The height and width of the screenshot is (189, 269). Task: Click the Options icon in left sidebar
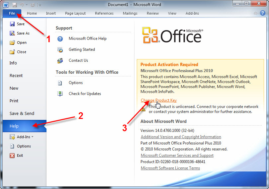[12, 146]
